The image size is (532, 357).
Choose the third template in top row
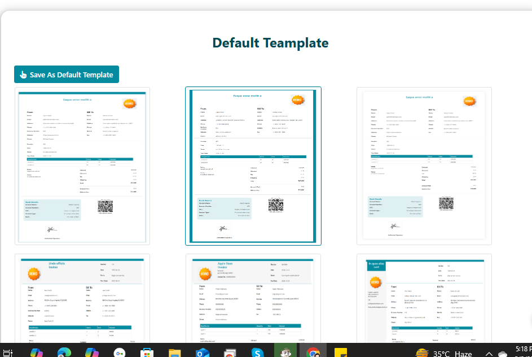pos(424,166)
